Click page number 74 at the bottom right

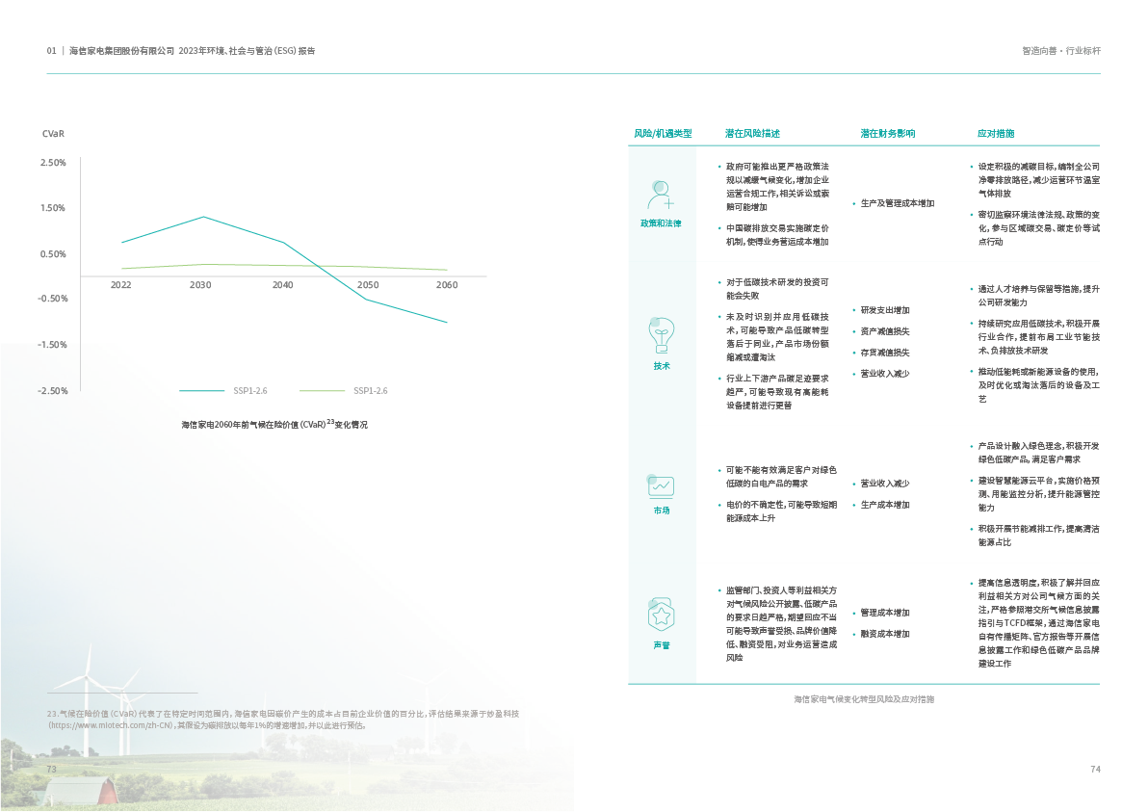pos(1095,769)
